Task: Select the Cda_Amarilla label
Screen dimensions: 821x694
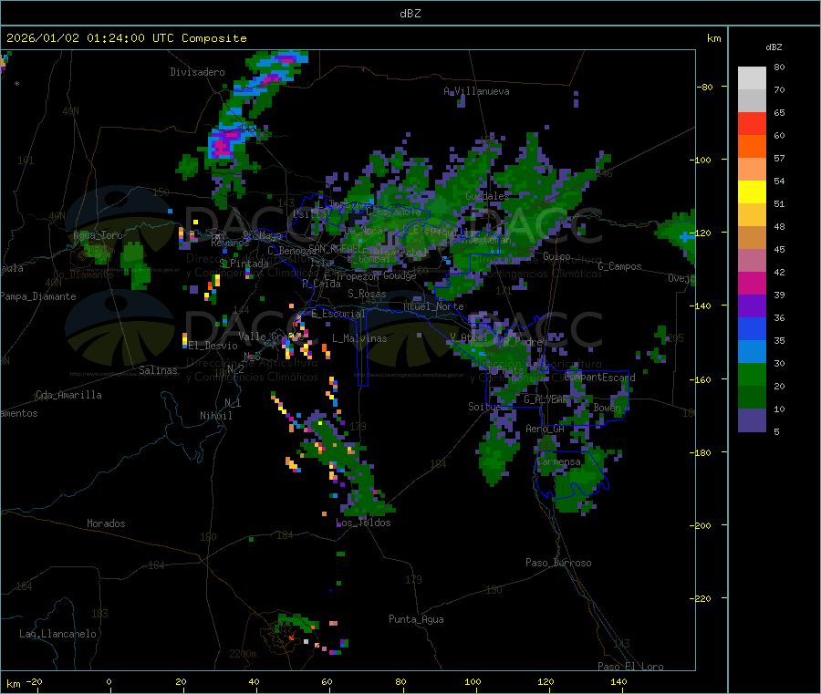Action: [68, 395]
